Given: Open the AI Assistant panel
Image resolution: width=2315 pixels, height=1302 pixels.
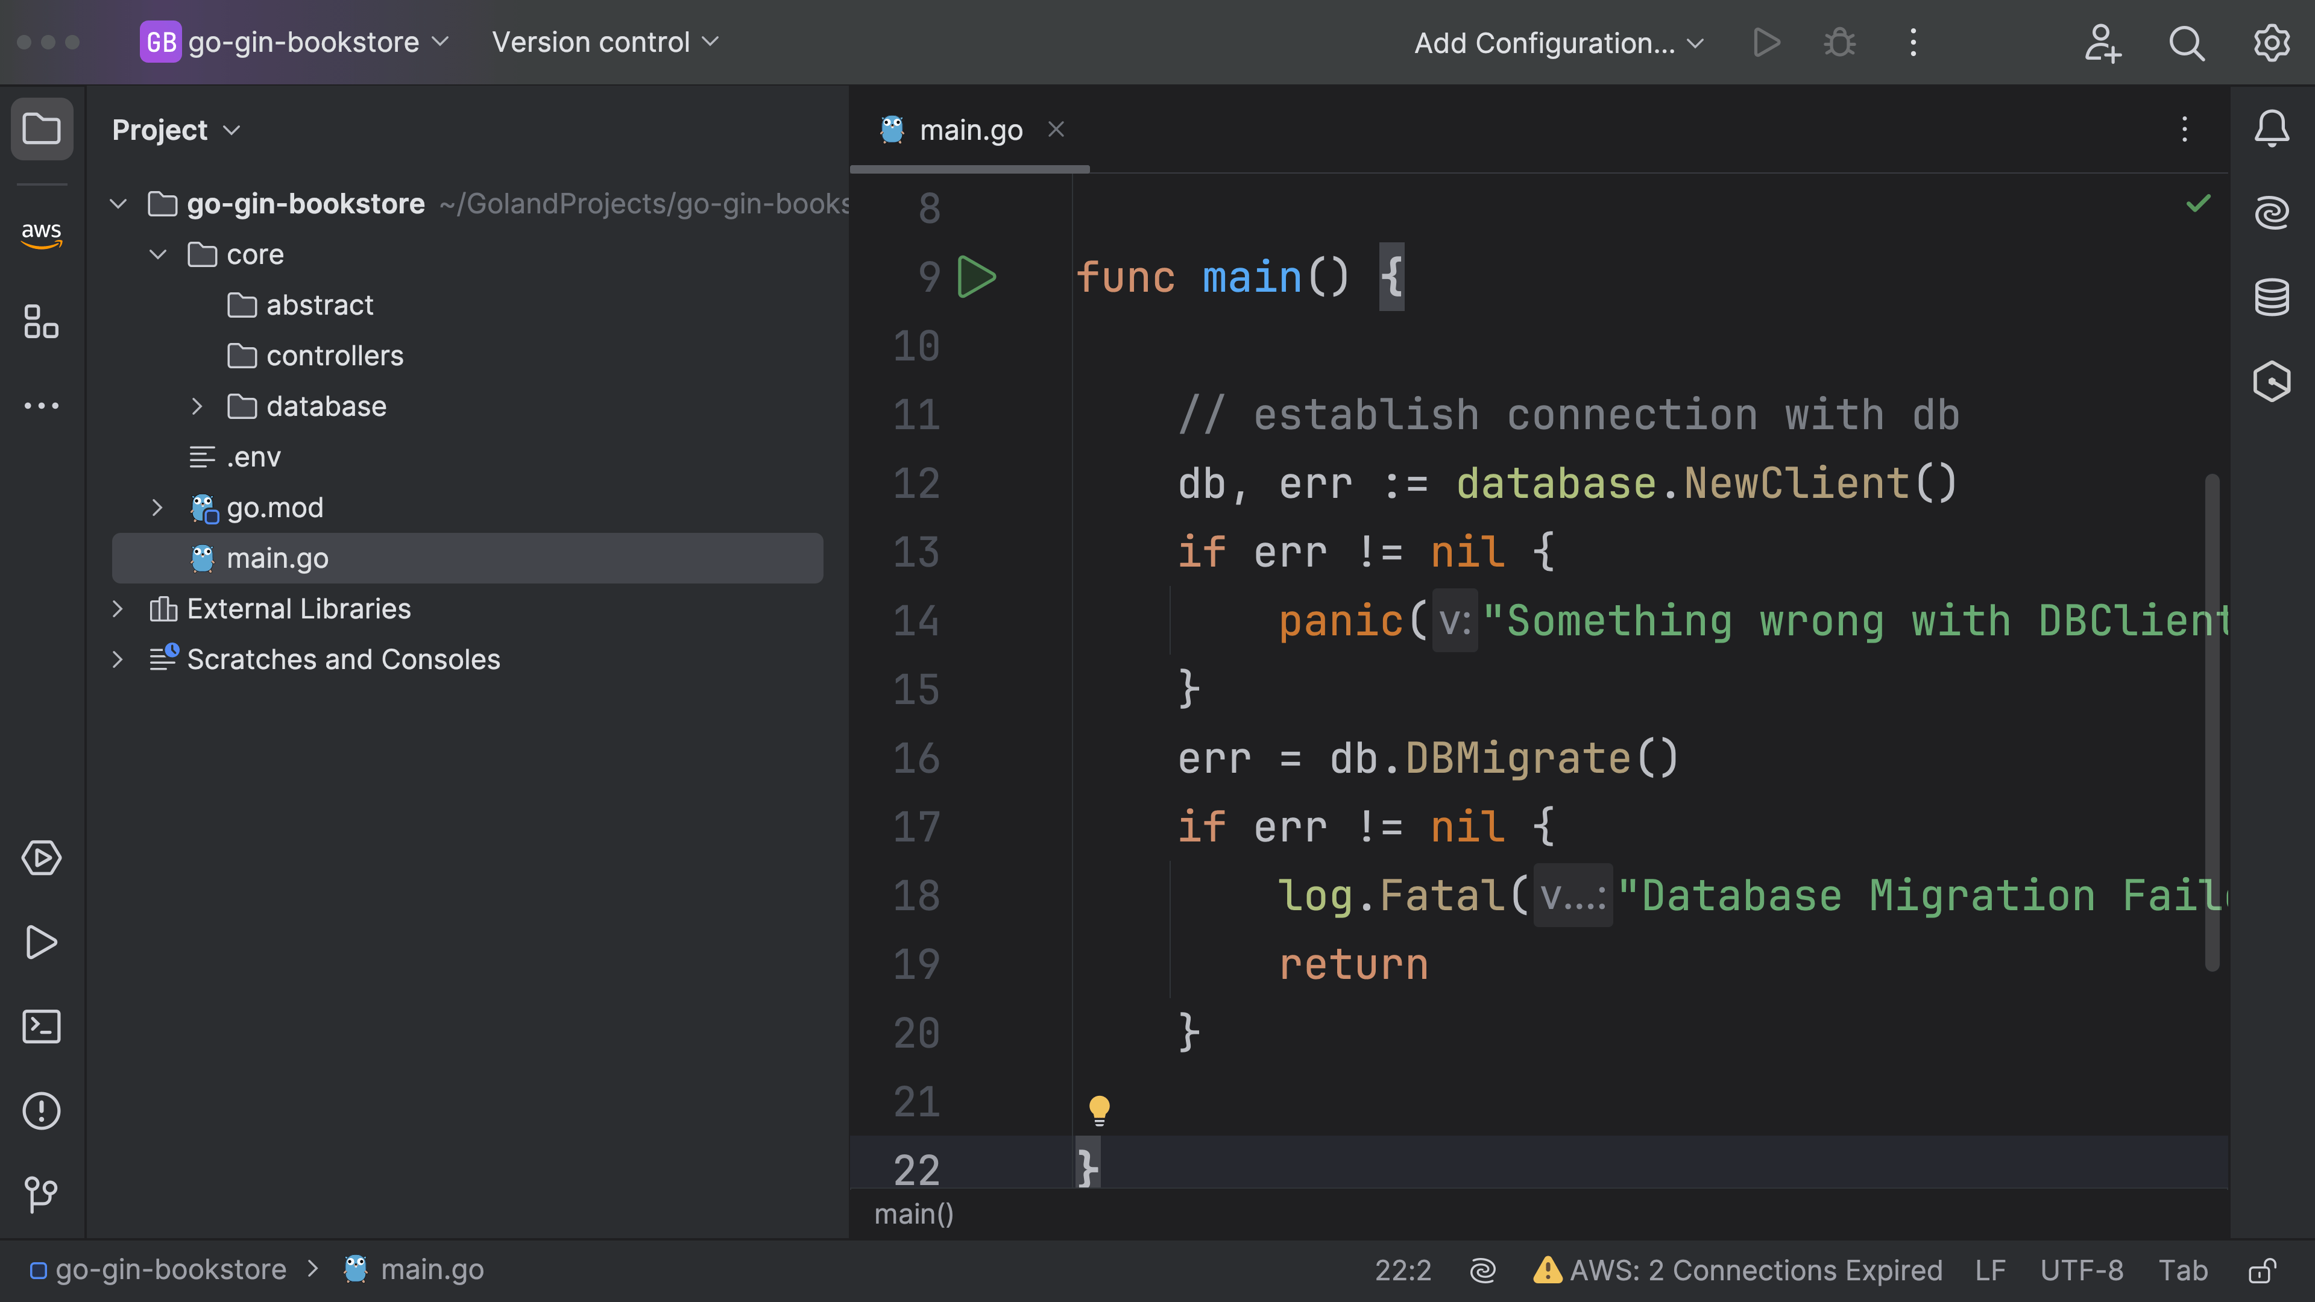Looking at the screenshot, I should pos(2272,212).
